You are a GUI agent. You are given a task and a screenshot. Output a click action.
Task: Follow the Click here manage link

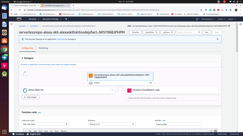tap(61, 39)
